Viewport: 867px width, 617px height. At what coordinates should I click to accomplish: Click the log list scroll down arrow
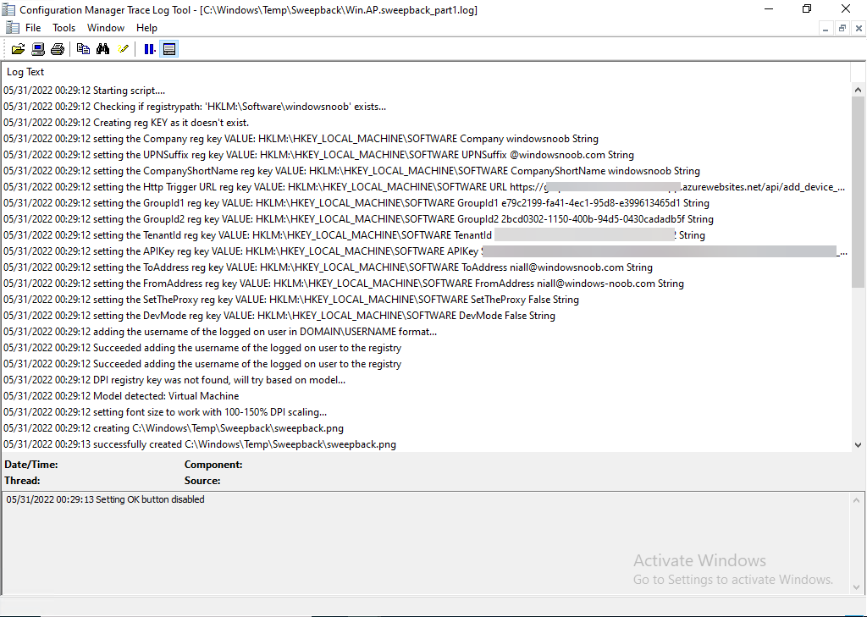coord(859,444)
